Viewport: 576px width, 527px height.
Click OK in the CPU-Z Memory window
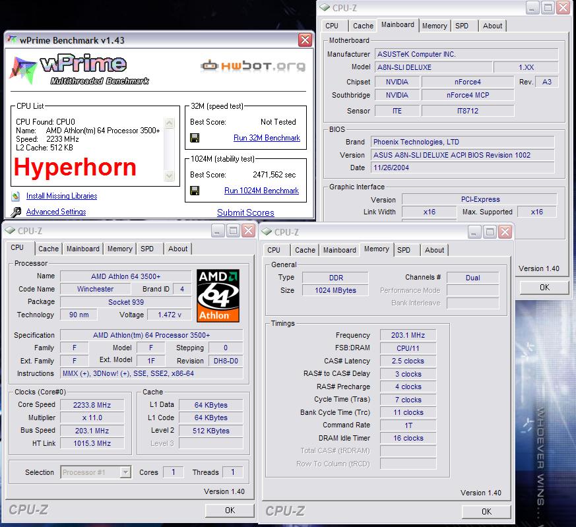[x=486, y=511]
